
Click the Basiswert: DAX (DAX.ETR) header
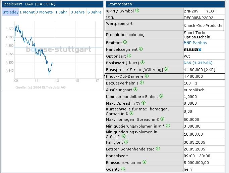point(53,4)
